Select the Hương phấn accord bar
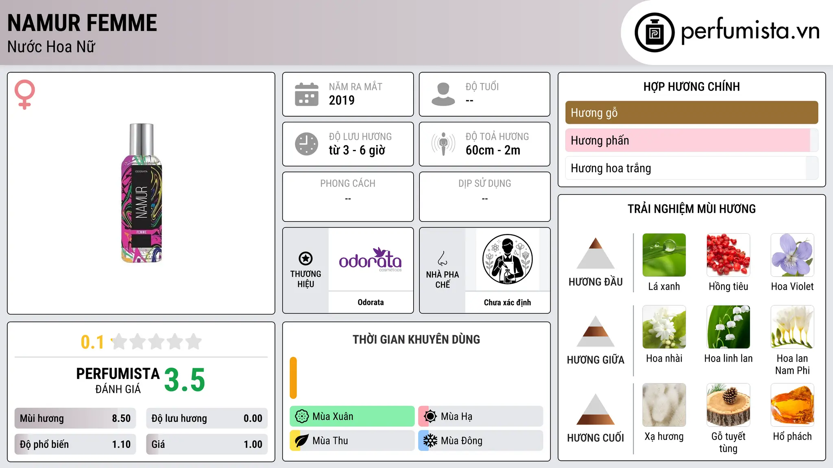This screenshot has width=833, height=468. point(691,141)
